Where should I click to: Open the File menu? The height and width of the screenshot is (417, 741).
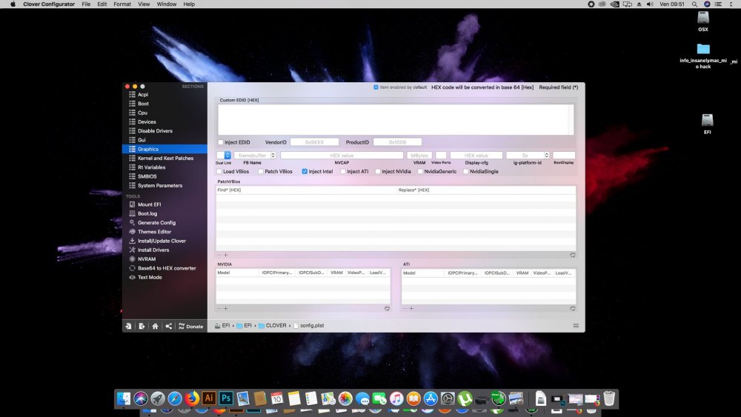pos(86,4)
